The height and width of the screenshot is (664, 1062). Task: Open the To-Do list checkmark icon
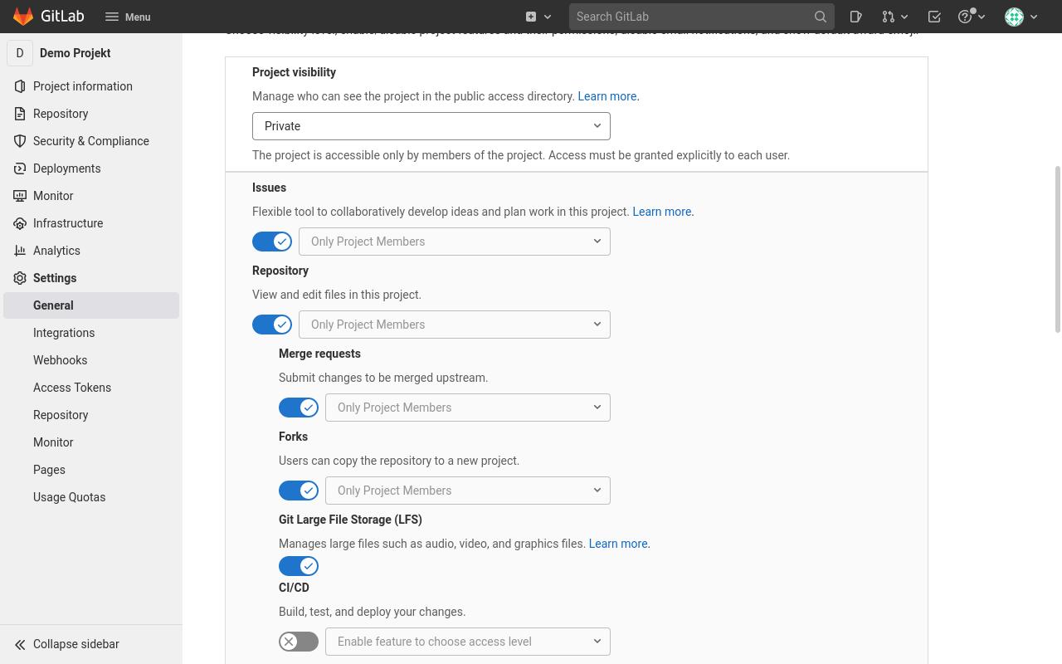pos(934,17)
